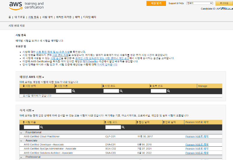Click the AWS training and certification logo
233x160 pixels.
26,6
